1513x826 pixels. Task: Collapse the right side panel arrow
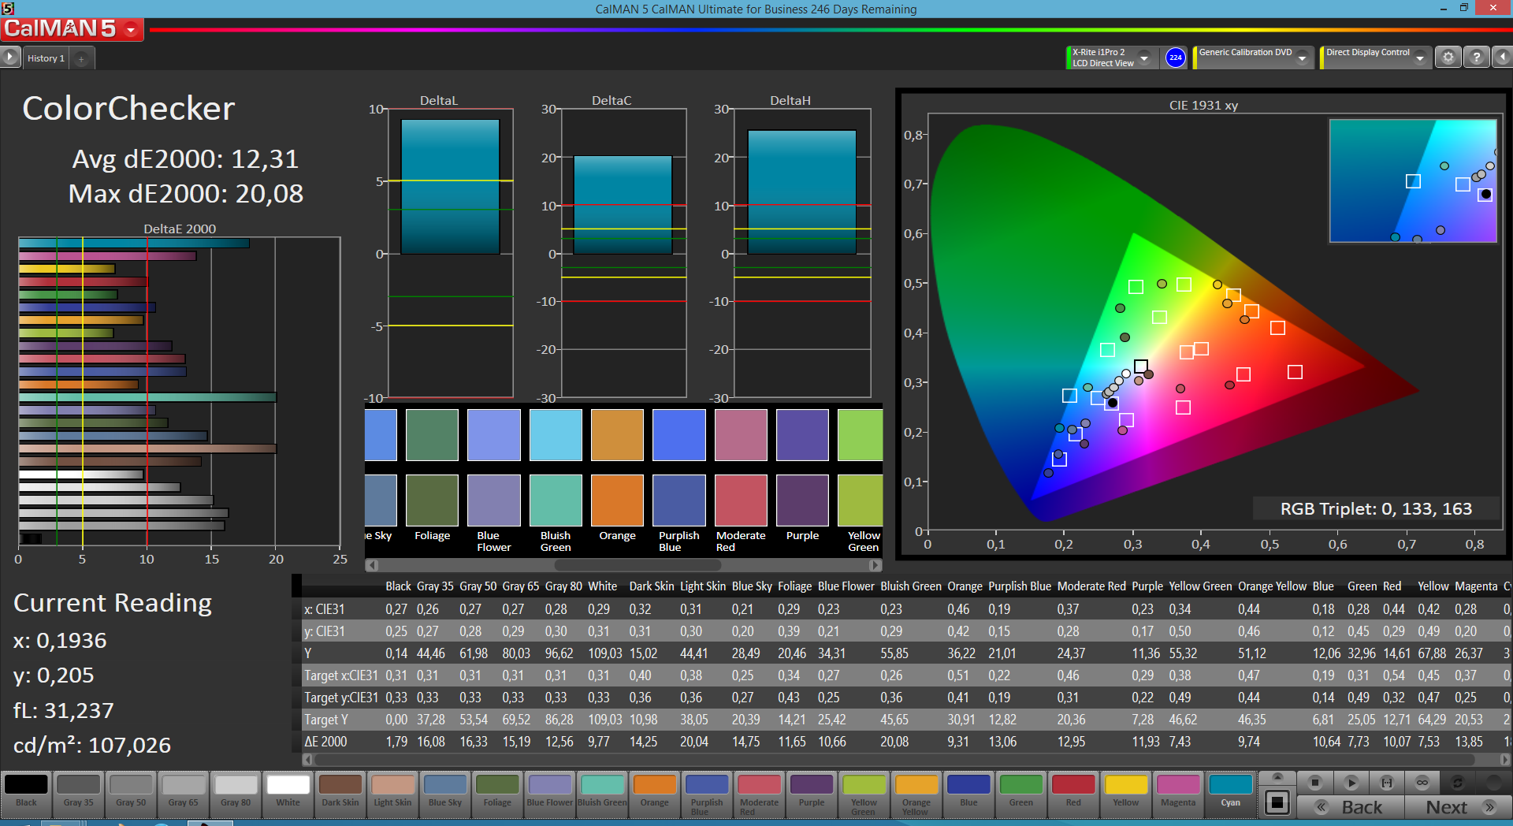1503,58
